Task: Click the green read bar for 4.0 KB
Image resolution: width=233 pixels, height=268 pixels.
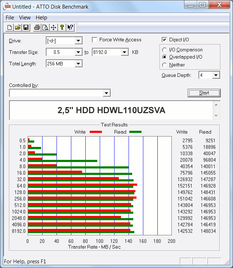Action: [63, 161]
